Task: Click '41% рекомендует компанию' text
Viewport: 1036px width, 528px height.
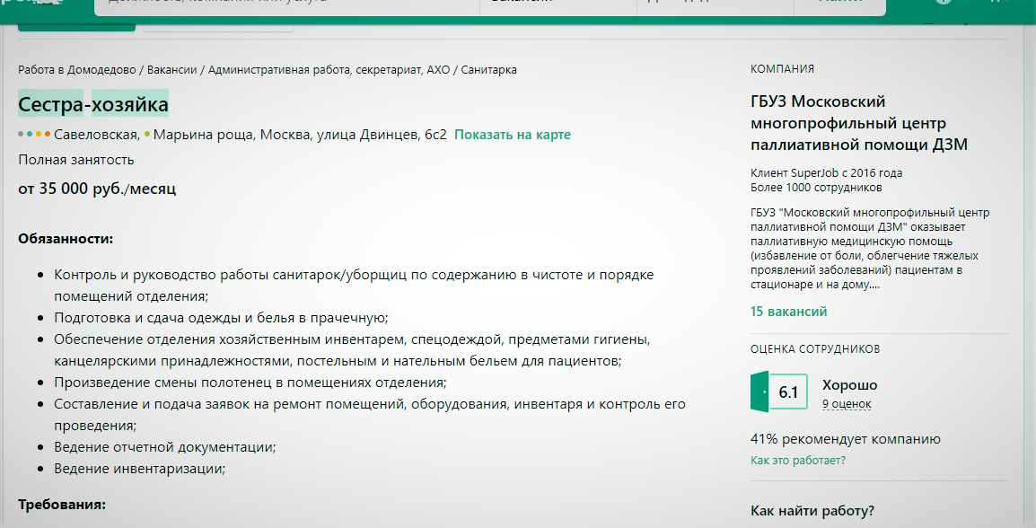Action: 845,439
